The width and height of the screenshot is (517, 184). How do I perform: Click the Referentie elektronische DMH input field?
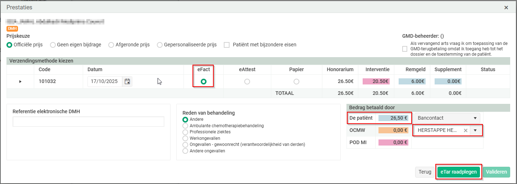(x=88, y=122)
